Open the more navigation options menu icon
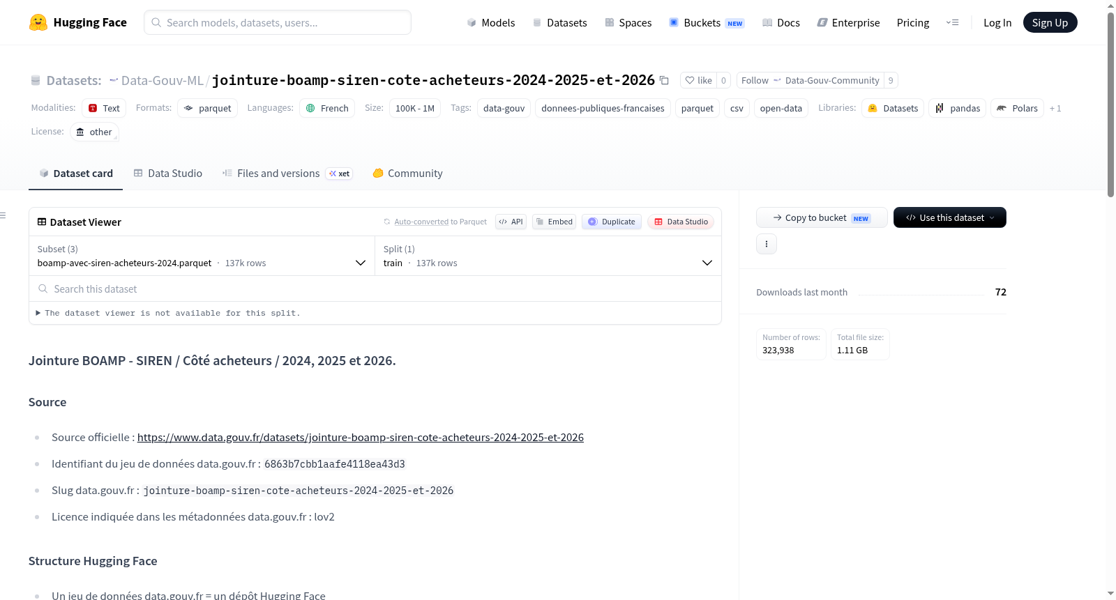The image size is (1116, 600). [x=952, y=22]
